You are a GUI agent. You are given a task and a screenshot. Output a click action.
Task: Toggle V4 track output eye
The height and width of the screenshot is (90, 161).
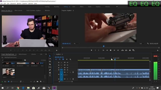(67, 62)
